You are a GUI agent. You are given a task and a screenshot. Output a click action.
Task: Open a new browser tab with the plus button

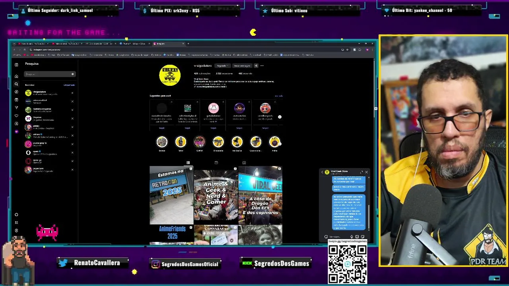tap(188, 44)
